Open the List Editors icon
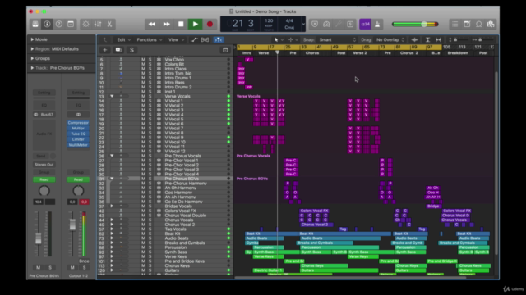The height and width of the screenshot is (295, 526). click(x=454, y=24)
